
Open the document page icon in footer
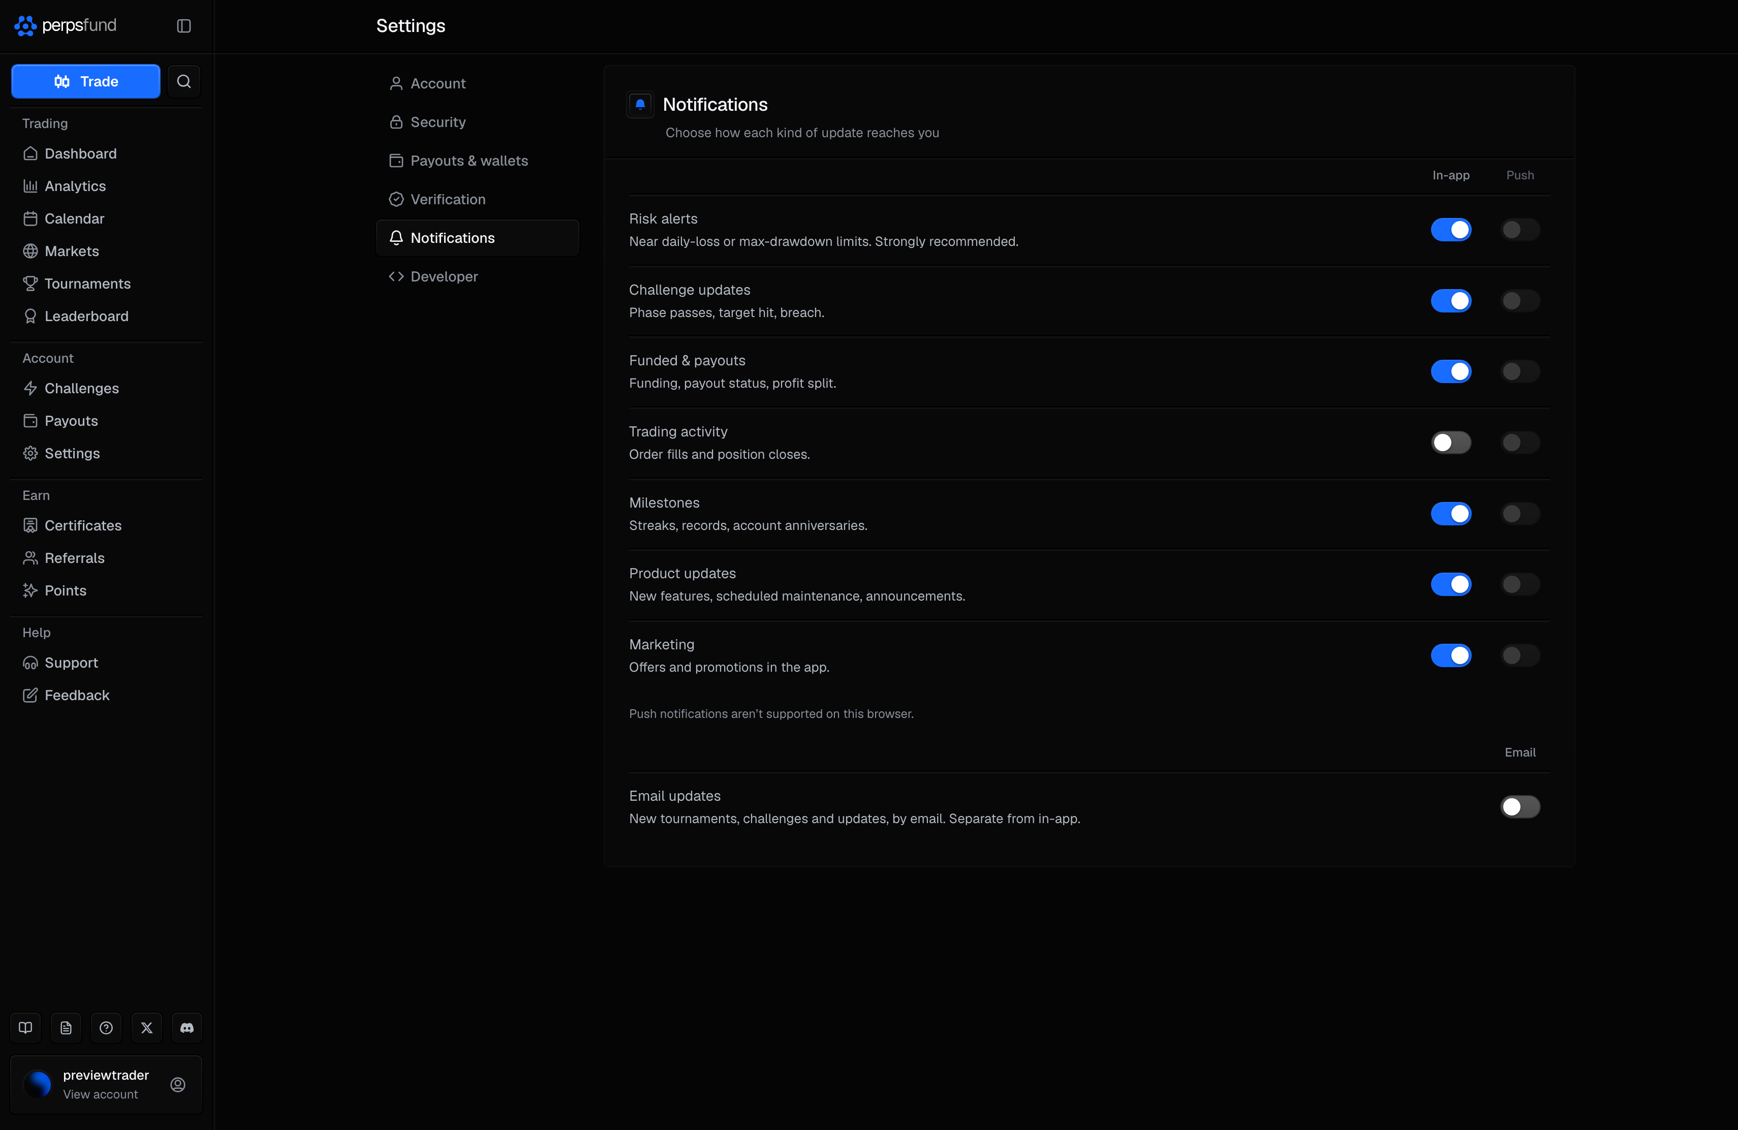click(x=66, y=1028)
